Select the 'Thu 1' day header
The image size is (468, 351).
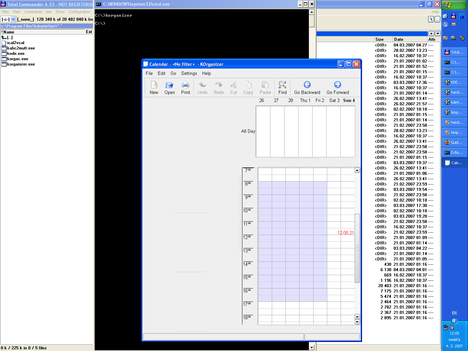coord(305,100)
